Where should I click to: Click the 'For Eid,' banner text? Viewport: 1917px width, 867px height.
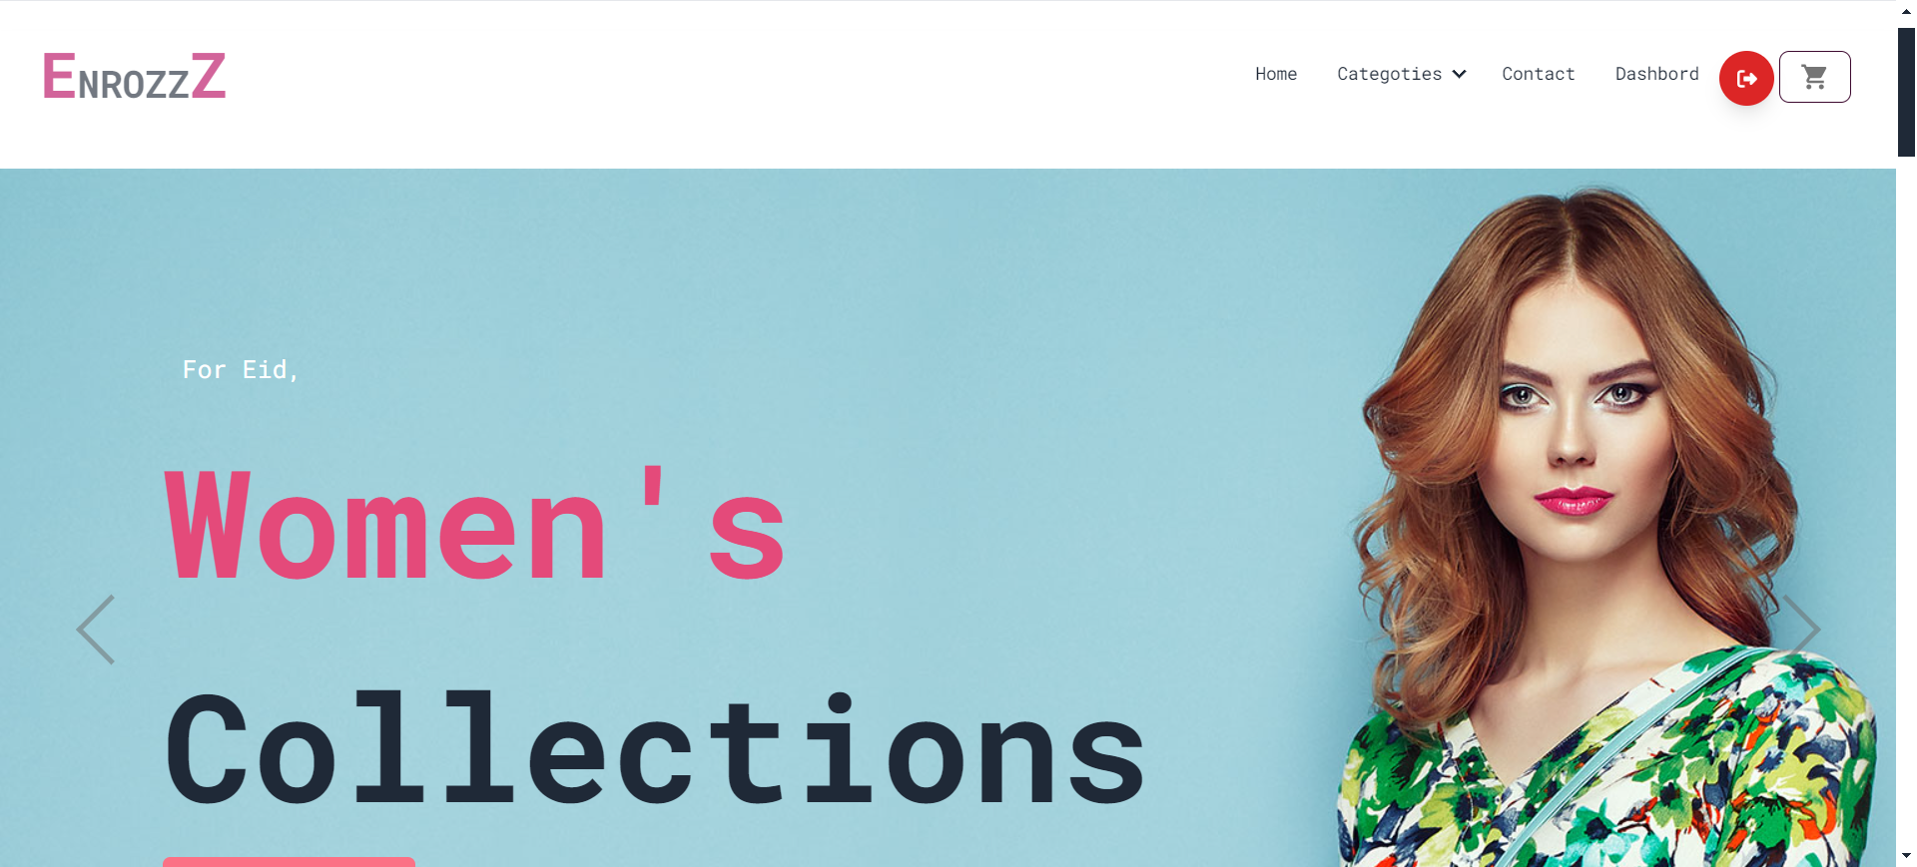241,370
